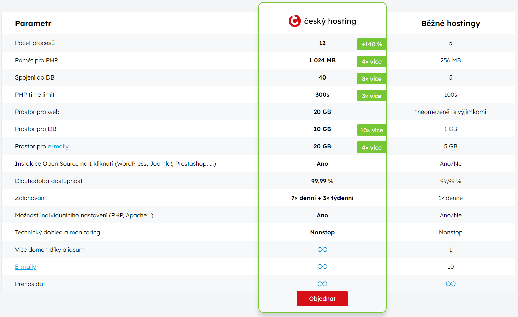The width and height of the screenshot is (518, 317).
Task: Click the 4× více badge for e-mail space
Action: (371, 148)
